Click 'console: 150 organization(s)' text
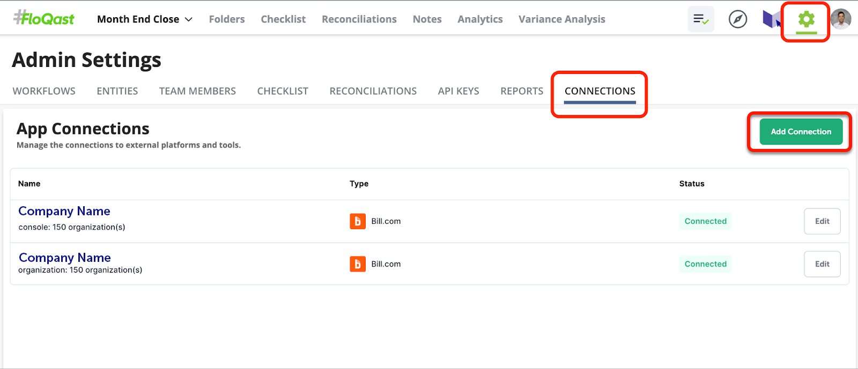This screenshot has width=858, height=369. pyautogui.click(x=72, y=227)
